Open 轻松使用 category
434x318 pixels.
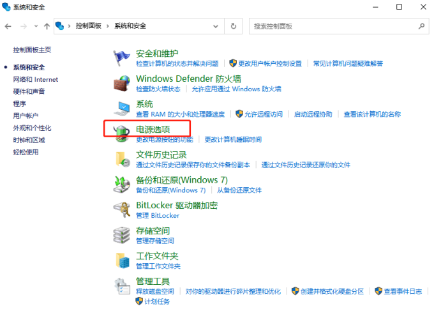[x=26, y=152]
